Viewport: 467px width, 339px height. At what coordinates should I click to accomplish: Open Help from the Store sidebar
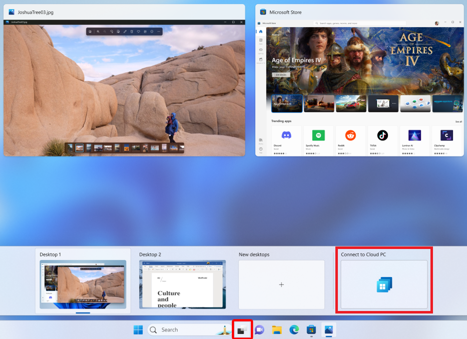pyautogui.click(x=261, y=148)
